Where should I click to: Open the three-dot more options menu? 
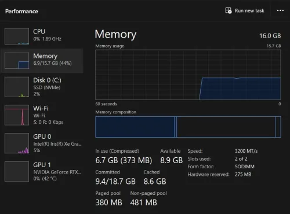coord(280,10)
